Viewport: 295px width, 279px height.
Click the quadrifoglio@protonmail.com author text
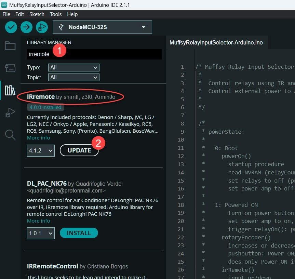[66, 191]
